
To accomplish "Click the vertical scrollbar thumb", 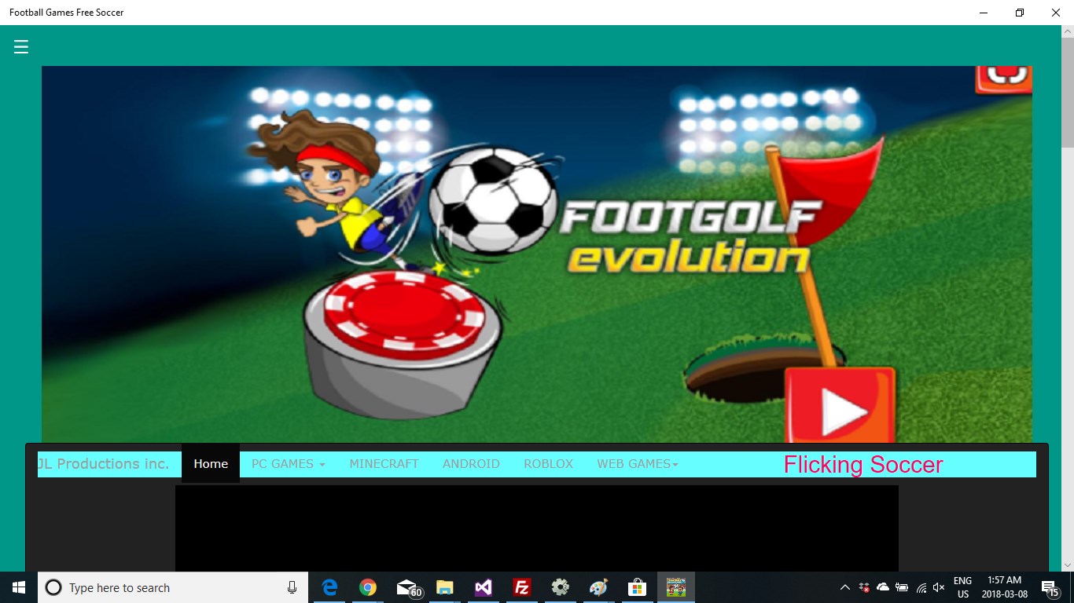I will click(x=1067, y=93).
